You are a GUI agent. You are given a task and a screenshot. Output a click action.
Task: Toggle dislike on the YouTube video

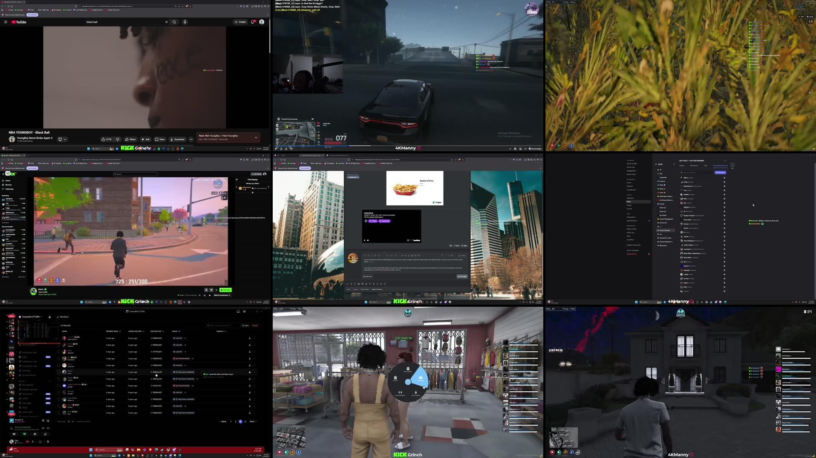(x=118, y=139)
